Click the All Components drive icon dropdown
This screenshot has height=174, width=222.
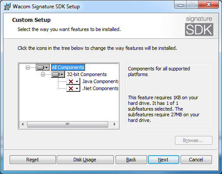click(x=43, y=67)
